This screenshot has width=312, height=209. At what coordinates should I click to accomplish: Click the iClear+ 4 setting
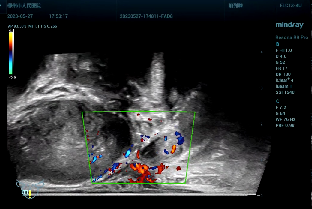click(284, 80)
